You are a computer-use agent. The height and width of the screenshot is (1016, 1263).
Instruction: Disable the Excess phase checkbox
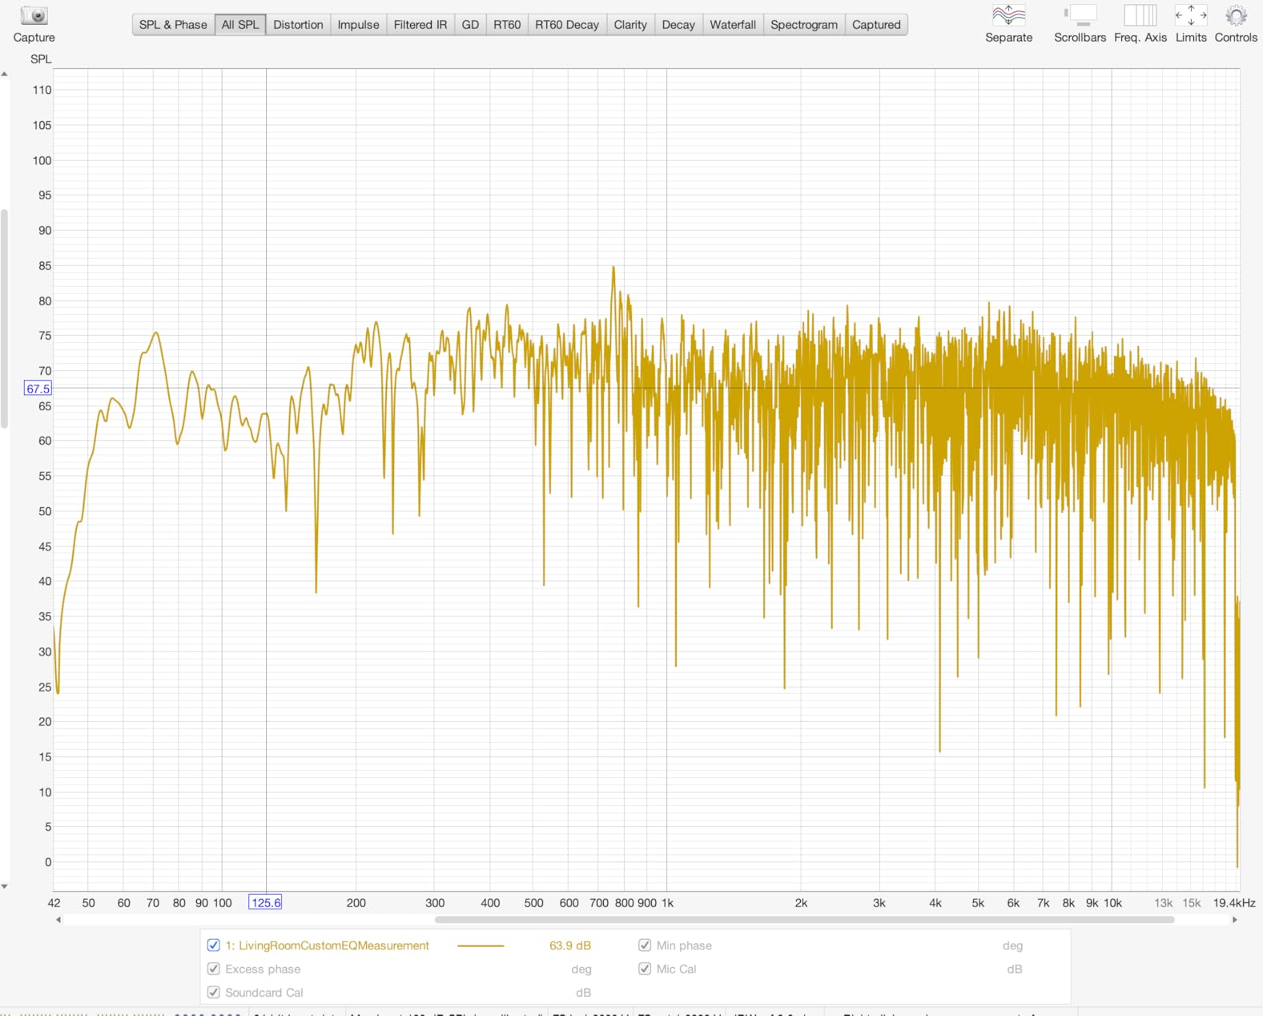(214, 969)
